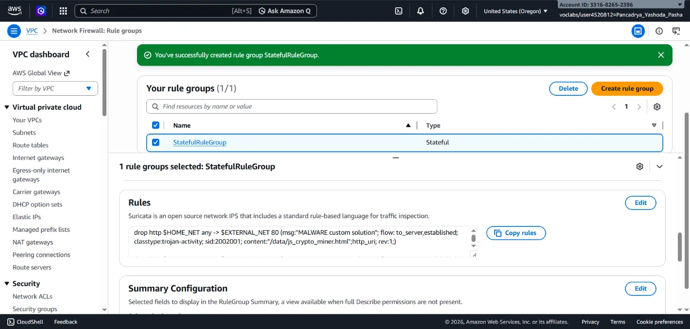Open the info panel icon
The height and width of the screenshot is (329, 690).
pyautogui.click(x=659, y=31)
